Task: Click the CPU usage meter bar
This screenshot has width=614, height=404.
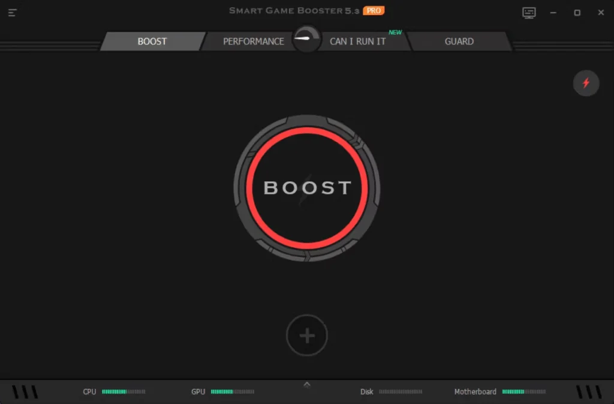Action: (124, 391)
